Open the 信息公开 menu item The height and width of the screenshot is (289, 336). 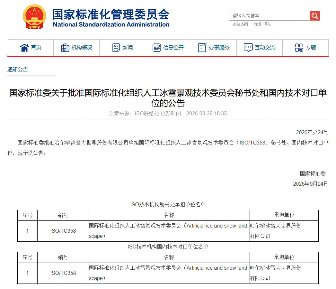point(168,47)
